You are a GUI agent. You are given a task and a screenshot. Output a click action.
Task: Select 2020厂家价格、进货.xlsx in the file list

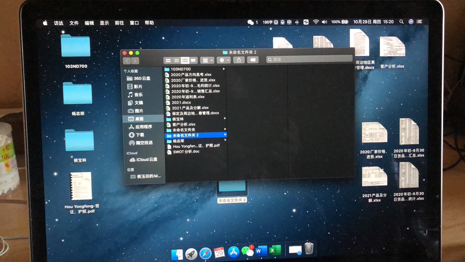pos(193,80)
